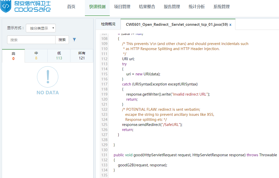Show 所有 all results tab
279x178 pixels.
[x=82, y=56]
